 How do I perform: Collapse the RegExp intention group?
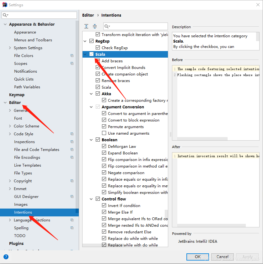[x=85, y=41]
